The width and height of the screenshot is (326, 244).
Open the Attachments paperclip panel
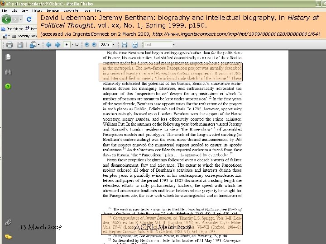point(8,222)
